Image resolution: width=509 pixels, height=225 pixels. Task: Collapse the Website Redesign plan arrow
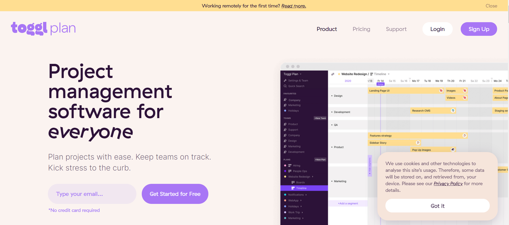click(x=313, y=177)
